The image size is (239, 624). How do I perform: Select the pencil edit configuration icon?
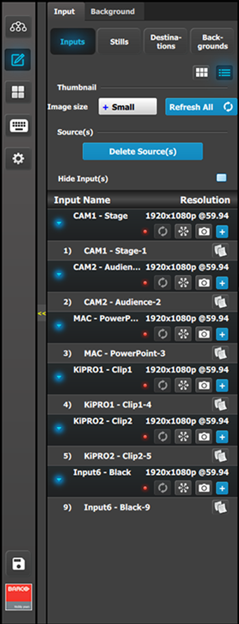click(18, 60)
